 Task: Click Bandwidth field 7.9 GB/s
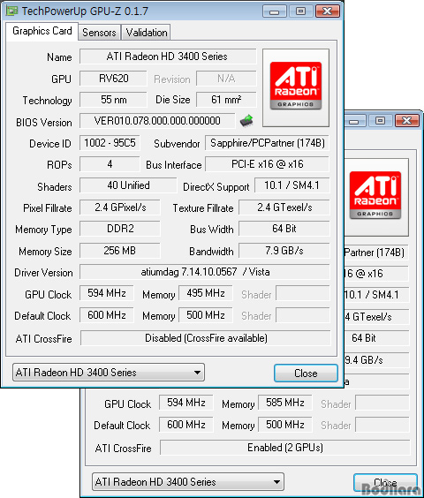(x=284, y=251)
